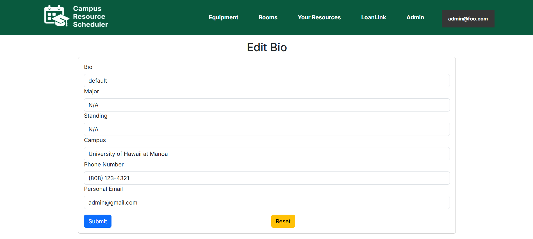Viewport: 533px width, 239px height.
Task: Open the Equipment page
Action: click(x=223, y=17)
